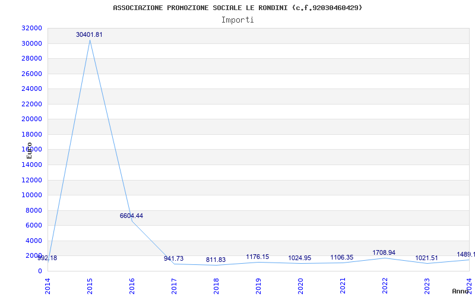The image size is (475, 297).
Task: Click the 811.83 value for 2018
Action: (216, 260)
